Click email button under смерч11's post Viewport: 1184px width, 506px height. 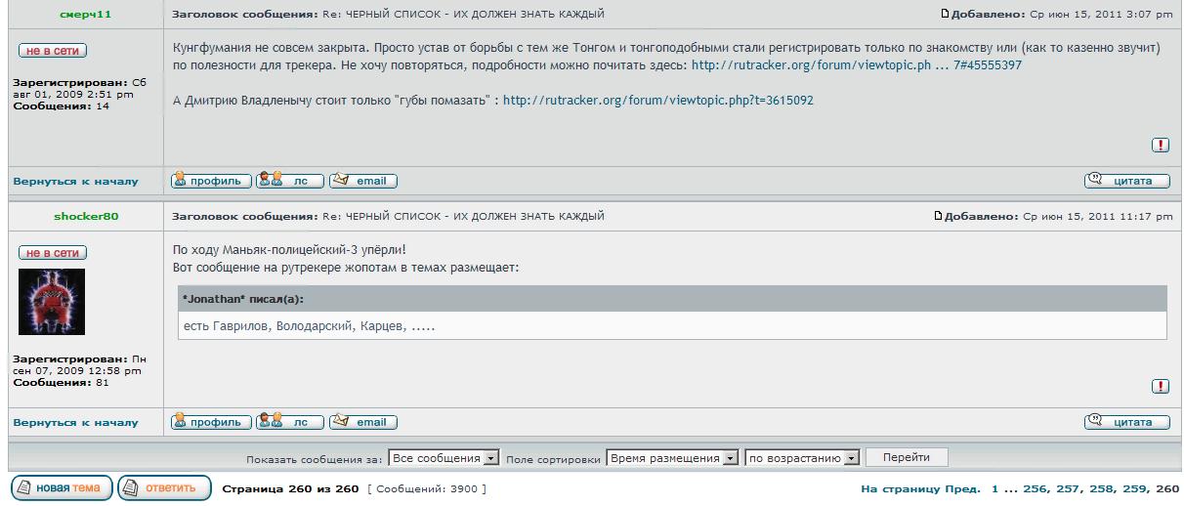(x=363, y=181)
